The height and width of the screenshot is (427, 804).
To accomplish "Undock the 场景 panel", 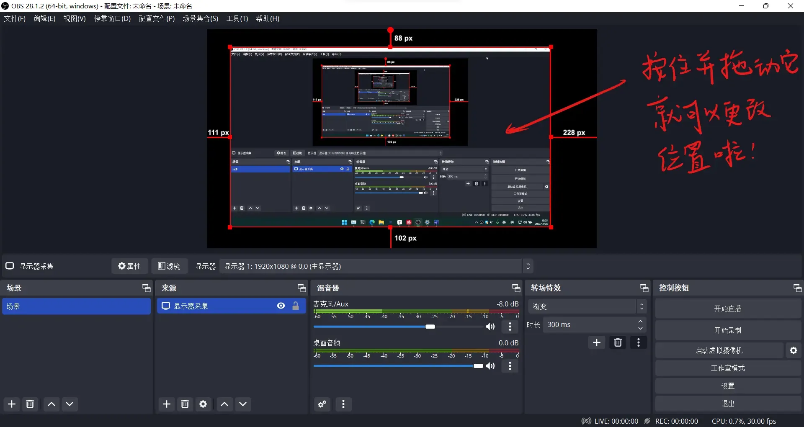I will tap(146, 288).
